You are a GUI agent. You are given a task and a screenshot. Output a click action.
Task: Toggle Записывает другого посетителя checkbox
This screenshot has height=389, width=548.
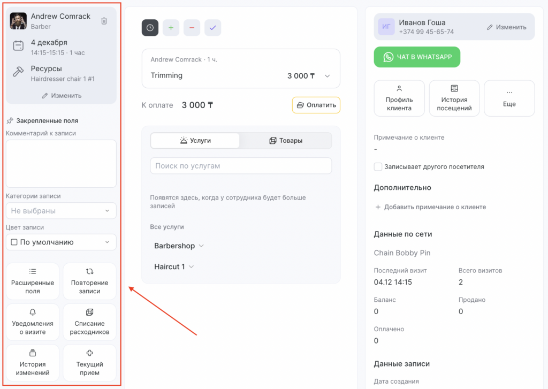[378, 167]
